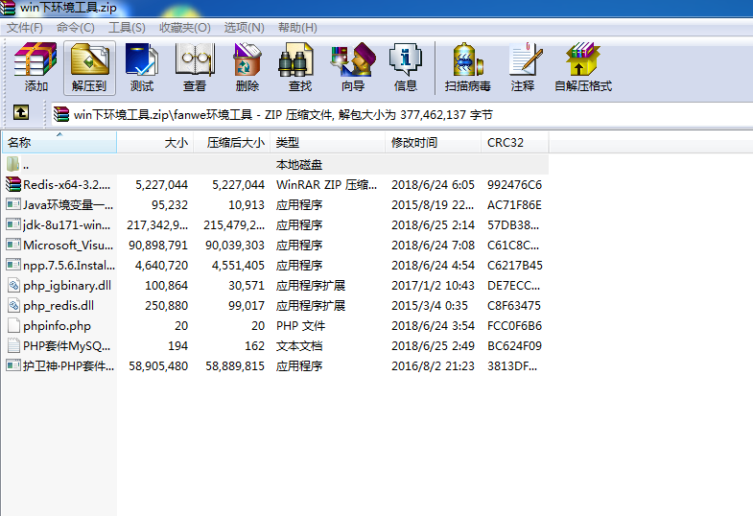Click the archive path address field

pos(403,114)
